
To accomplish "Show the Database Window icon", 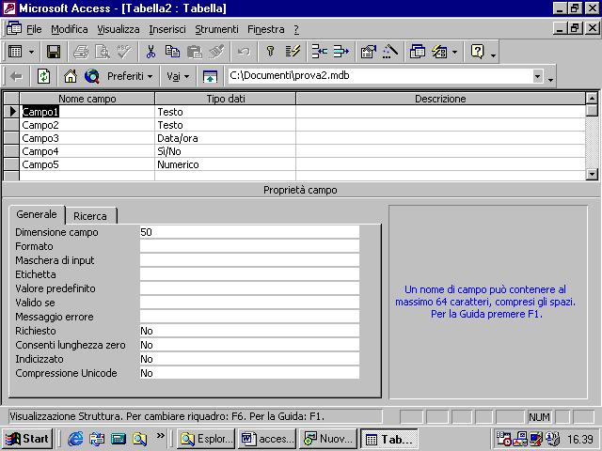I will coord(418,52).
